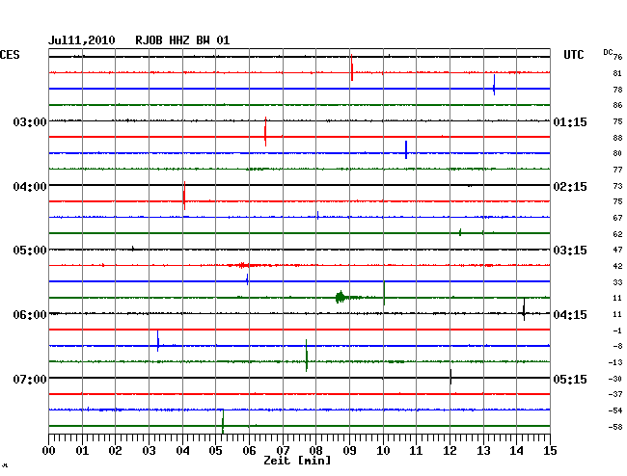The width and height of the screenshot is (627, 476).
Task: Click red spike near minute 04 below 04:00 row
Action: point(184,196)
